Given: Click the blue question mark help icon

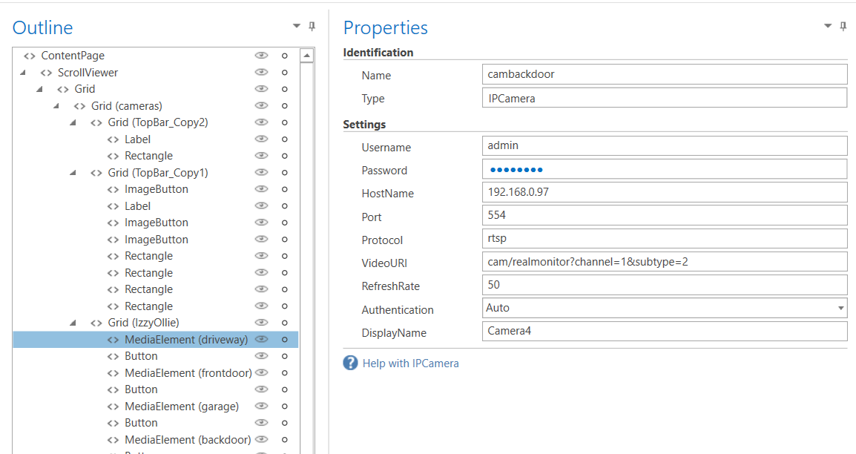Looking at the screenshot, I should coord(350,363).
